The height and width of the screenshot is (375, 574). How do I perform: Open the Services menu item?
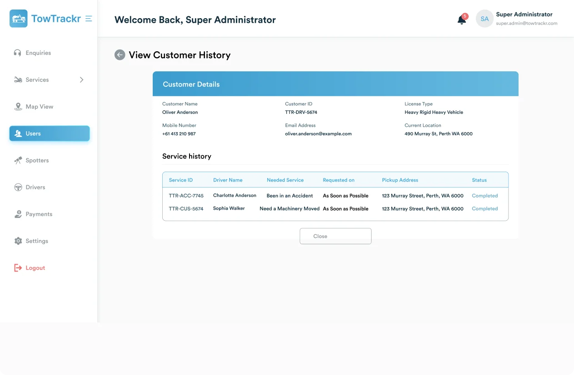(37, 80)
